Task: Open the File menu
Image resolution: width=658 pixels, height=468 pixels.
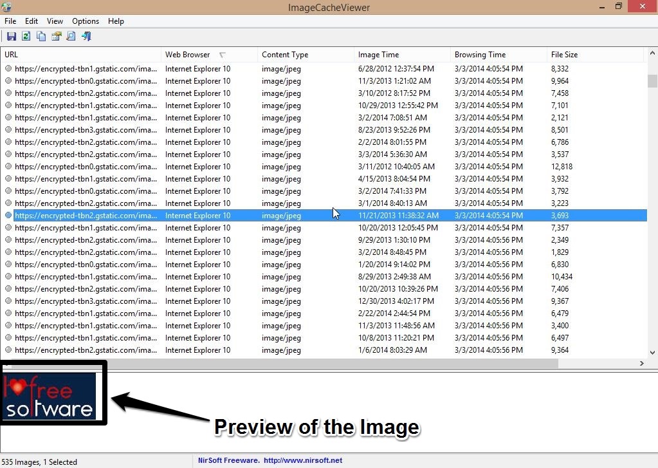Action: pyautogui.click(x=10, y=21)
